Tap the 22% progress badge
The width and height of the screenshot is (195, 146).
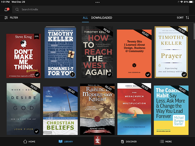pyautogui.click(x=37, y=36)
